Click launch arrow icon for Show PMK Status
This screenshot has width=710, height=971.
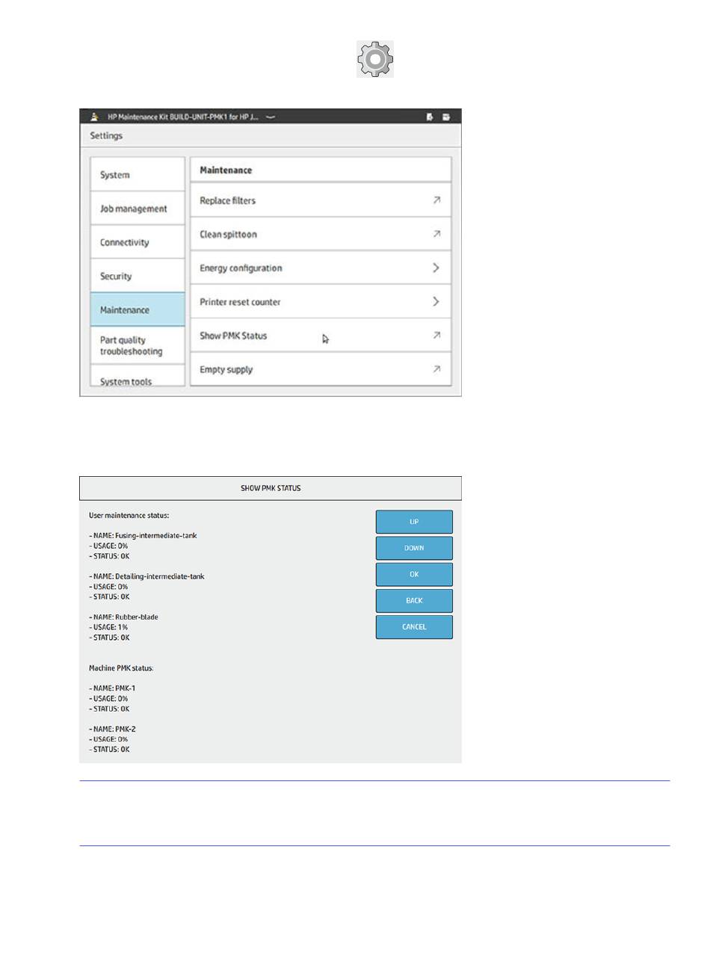click(436, 335)
